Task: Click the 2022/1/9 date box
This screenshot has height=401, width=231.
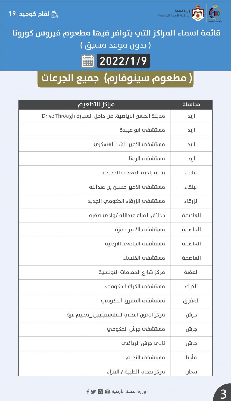Action: (123, 61)
